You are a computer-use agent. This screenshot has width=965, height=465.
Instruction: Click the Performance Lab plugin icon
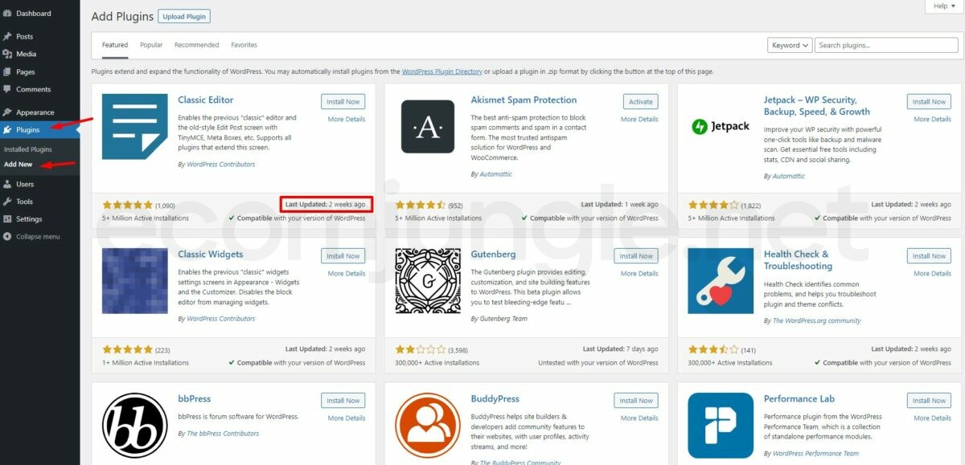coord(720,426)
